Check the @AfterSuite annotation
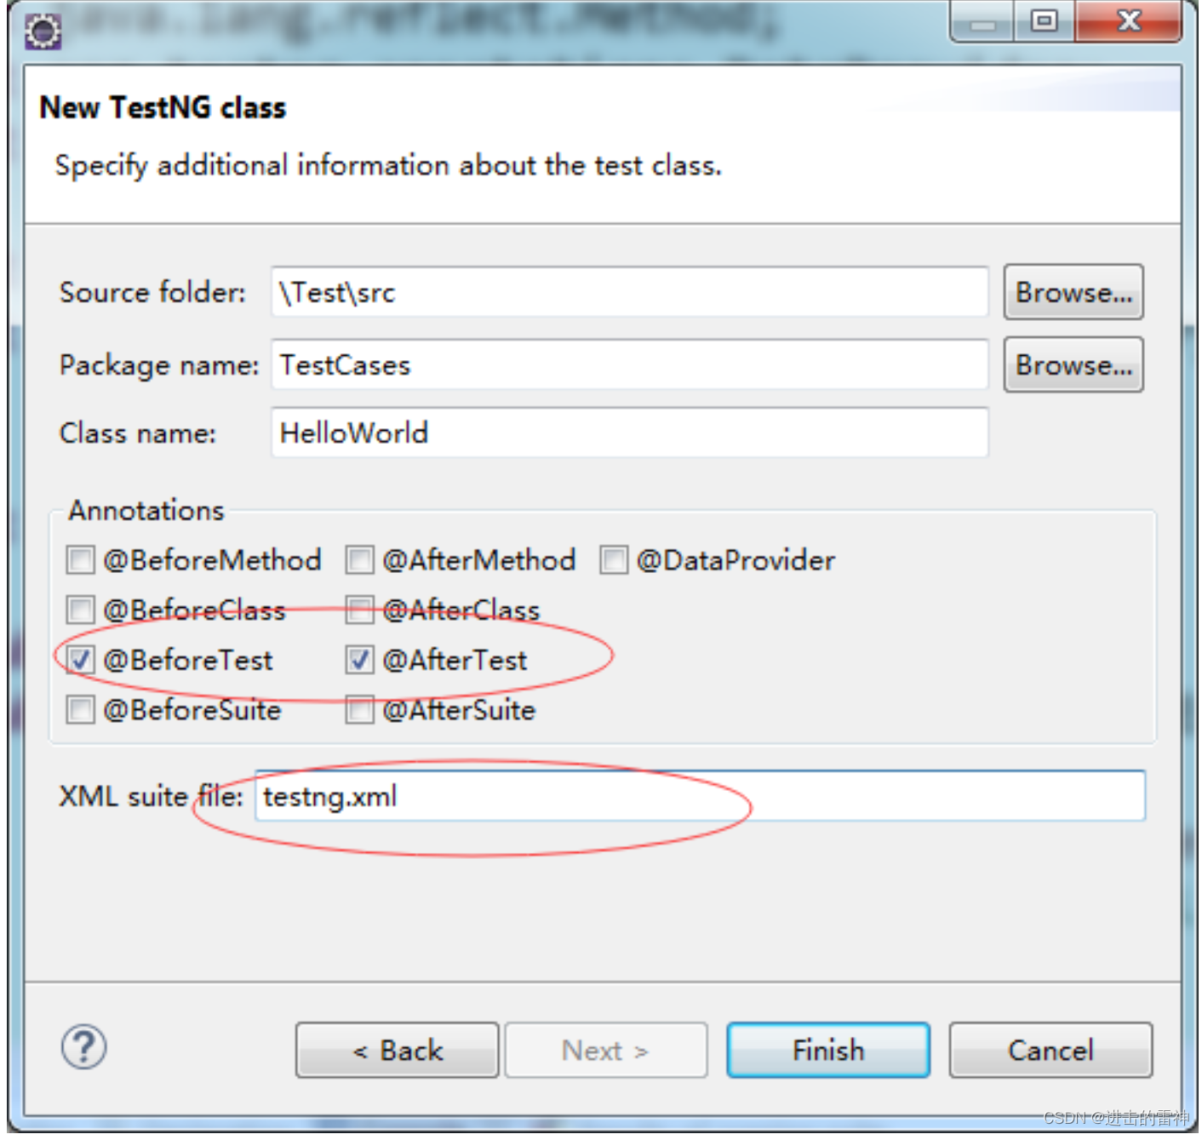This screenshot has width=1202, height=1134. click(359, 710)
